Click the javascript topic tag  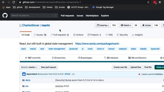click(74, 49)
